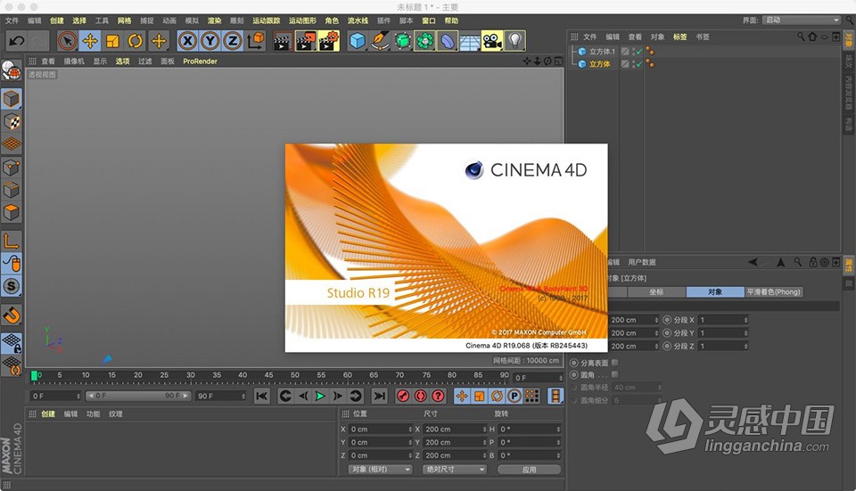
Task: Click the 0 F to 90 F preview range slider
Action: (138, 396)
